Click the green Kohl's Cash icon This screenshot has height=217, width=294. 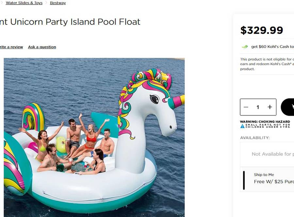pyautogui.click(x=245, y=47)
